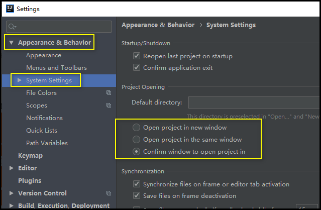The height and width of the screenshot is (210, 321).
Task: Click the search magnifier icon
Action: point(12,27)
